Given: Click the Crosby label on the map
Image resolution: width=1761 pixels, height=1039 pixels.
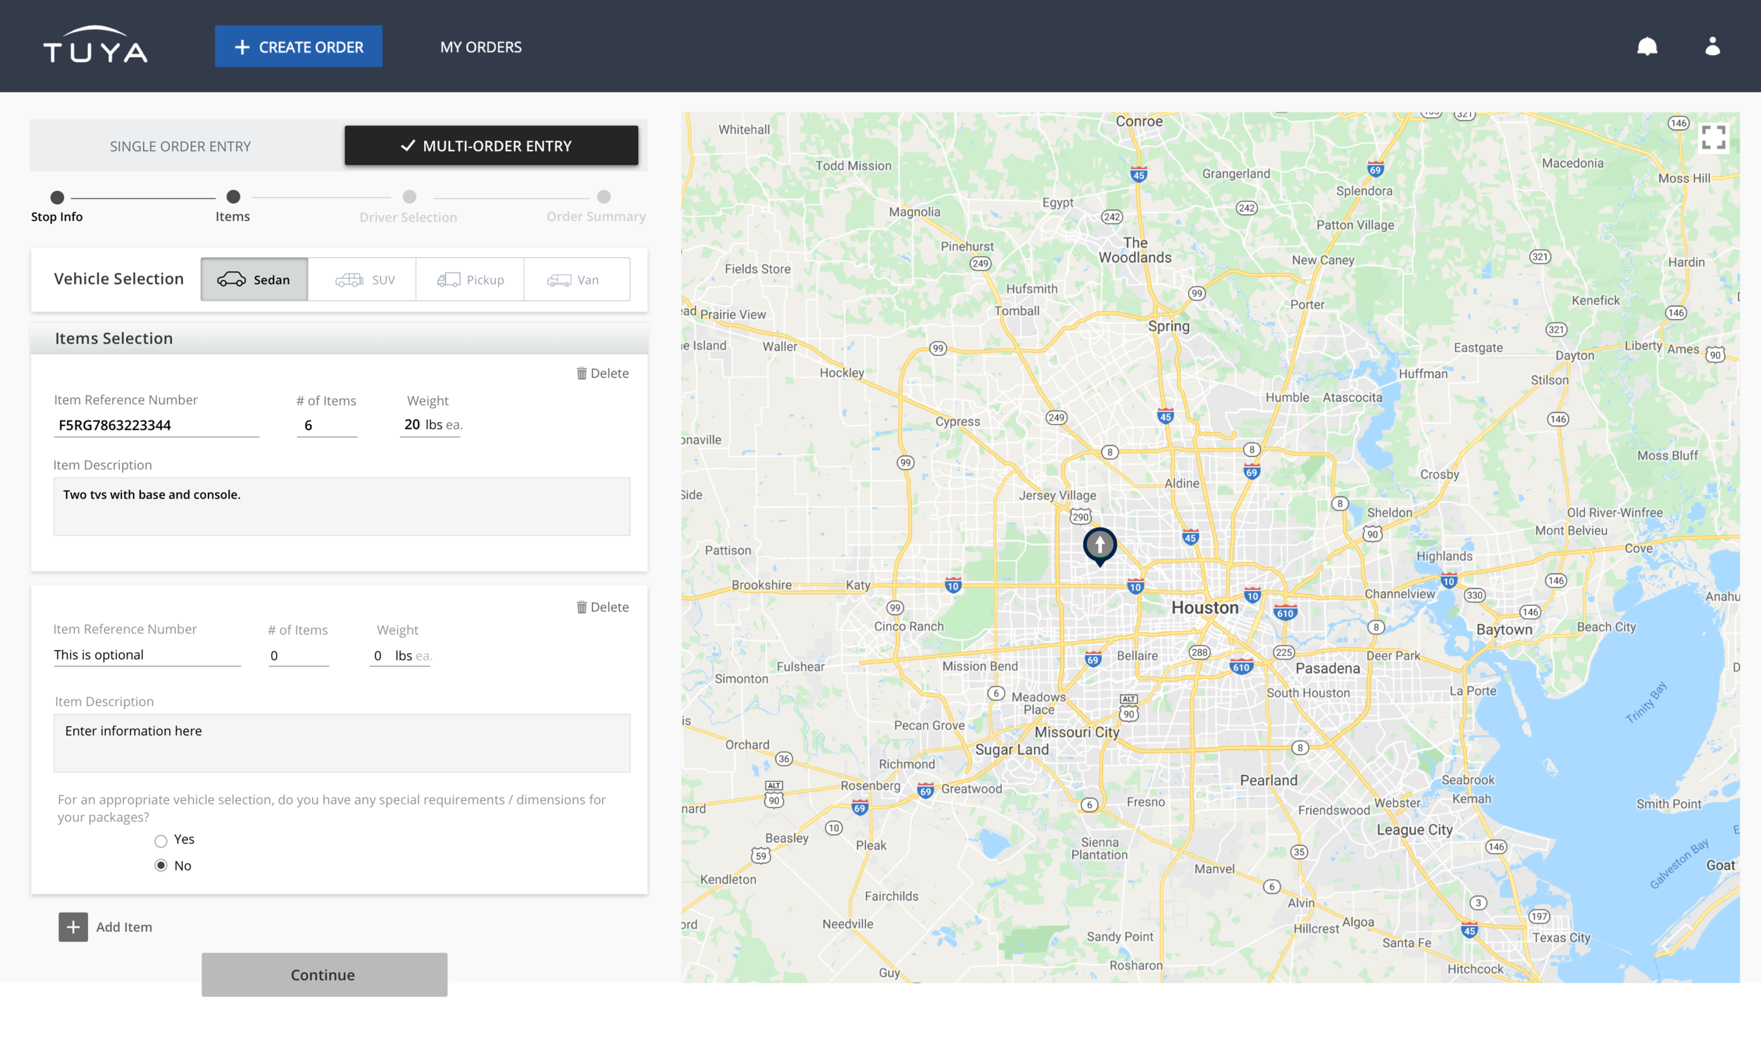Looking at the screenshot, I should 1439,475.
